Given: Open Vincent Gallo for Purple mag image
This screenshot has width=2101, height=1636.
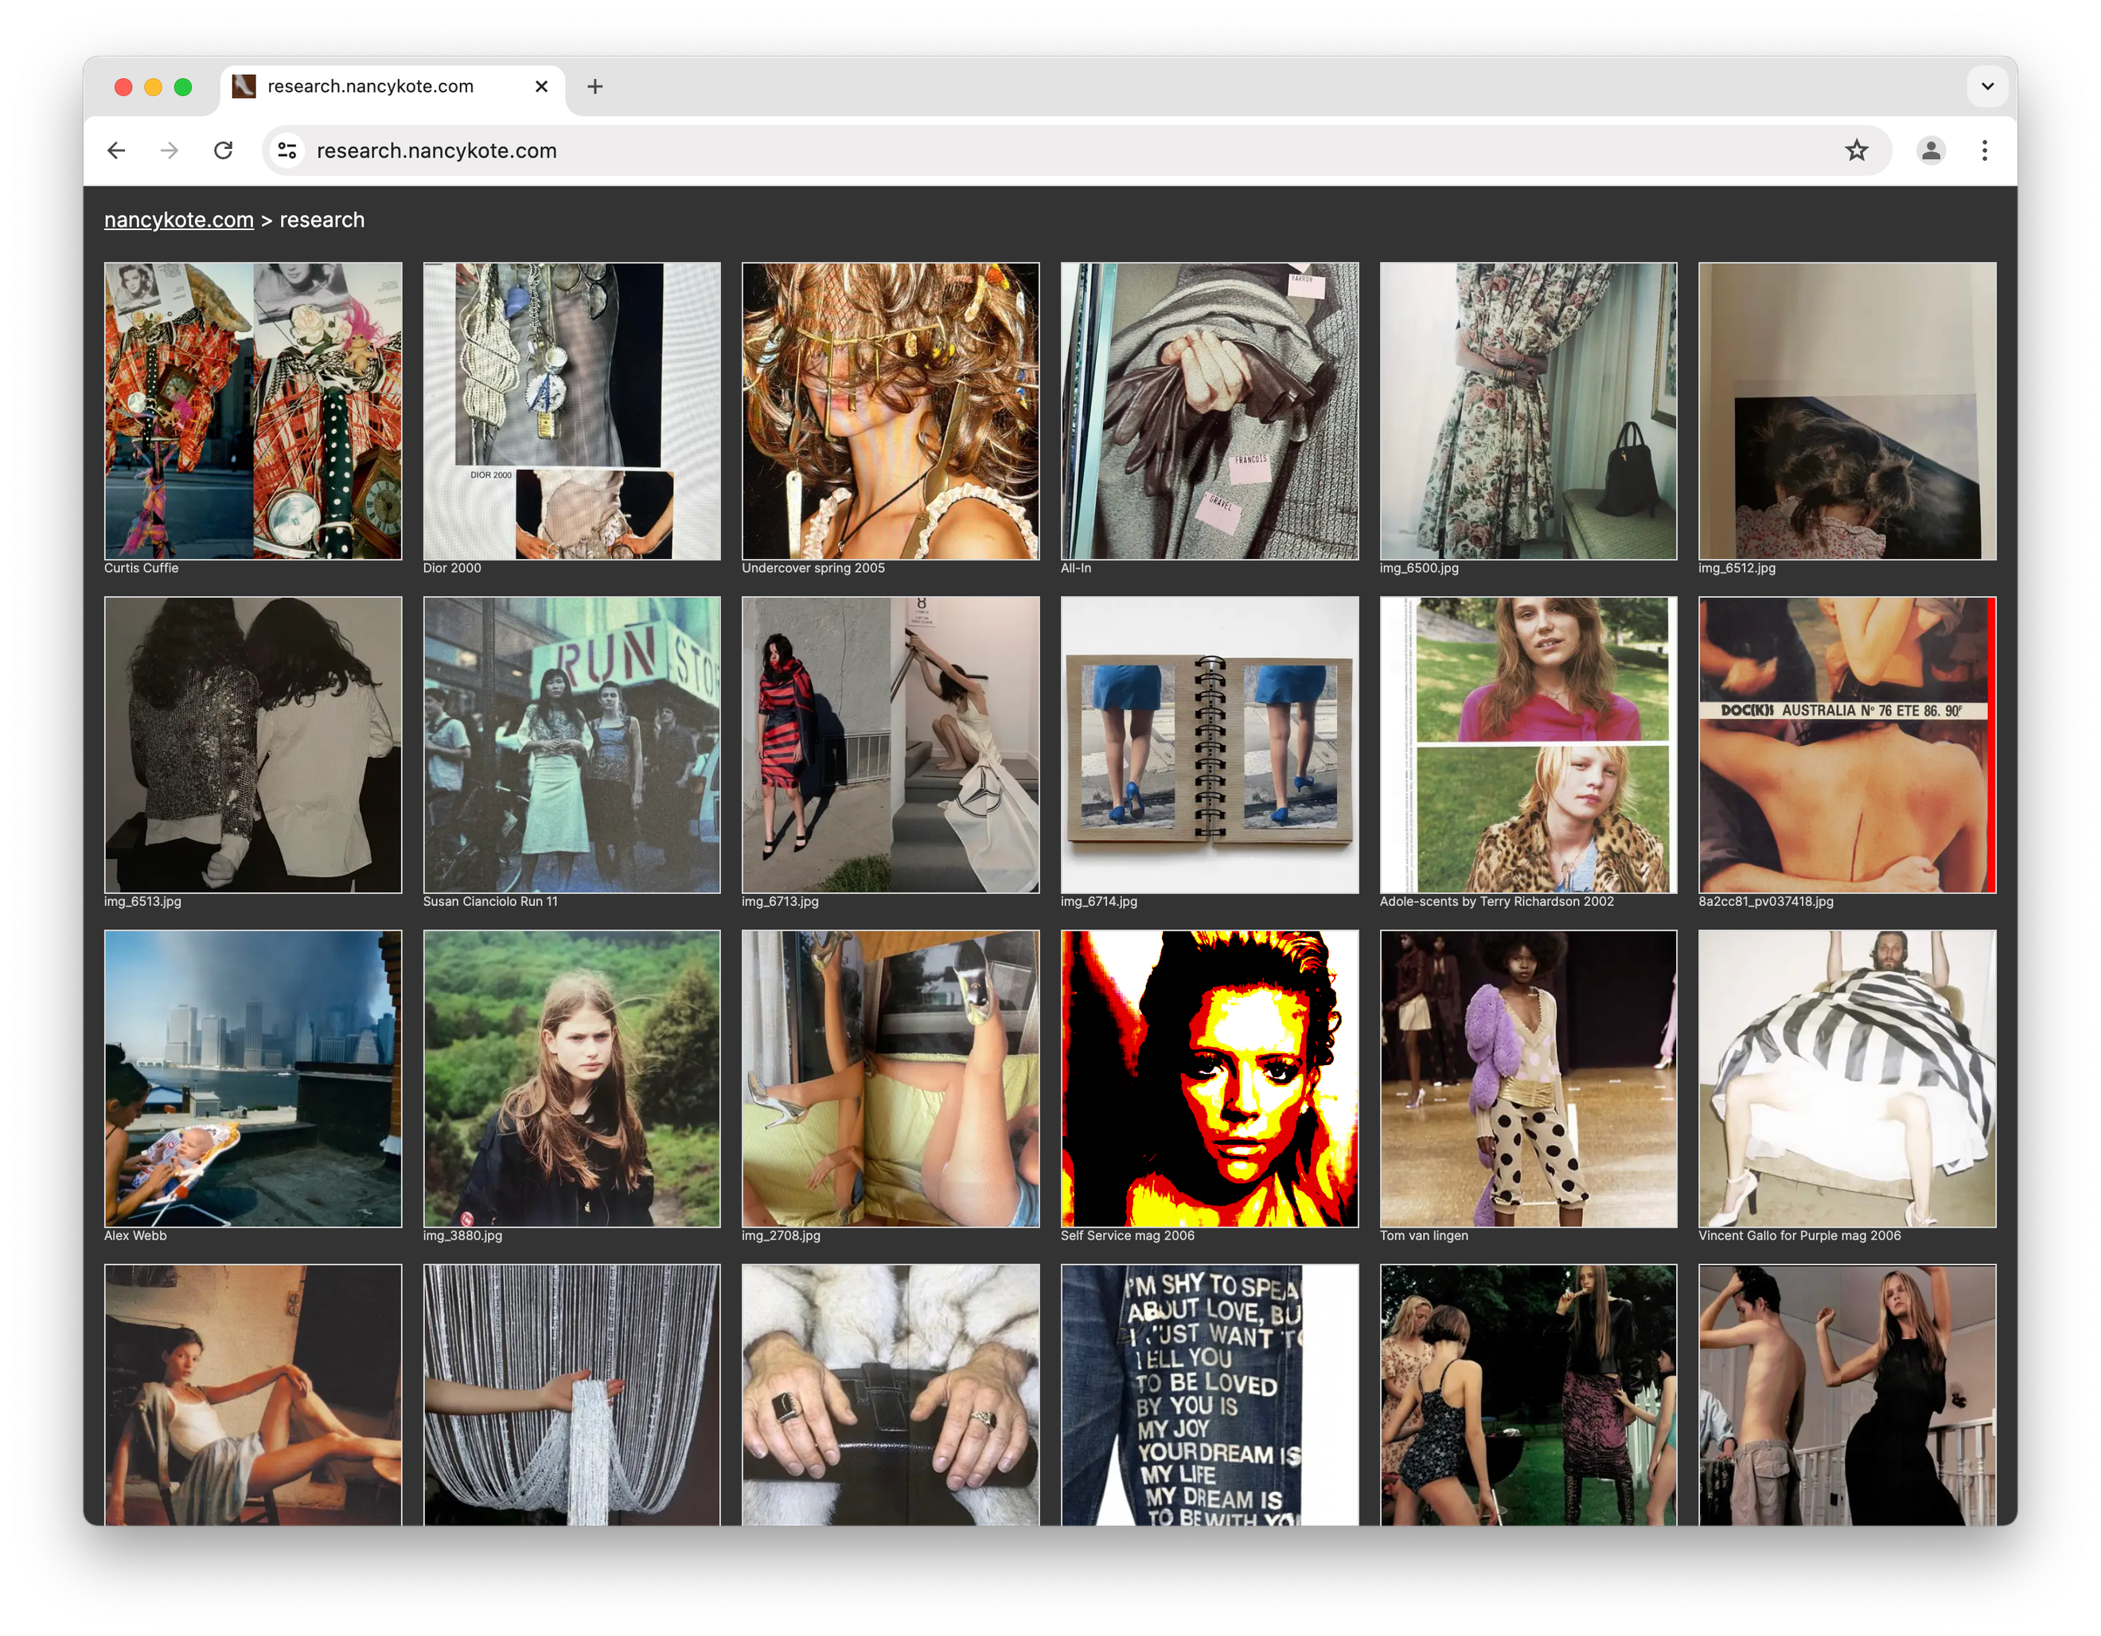Looking at the screenshot, I should pyautogui.click(x=1846, y=1079).
